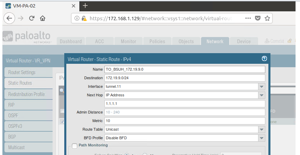Screen dimensions: 300x155
Task: Switch to the Device tab
Action: tap(244, 41)
